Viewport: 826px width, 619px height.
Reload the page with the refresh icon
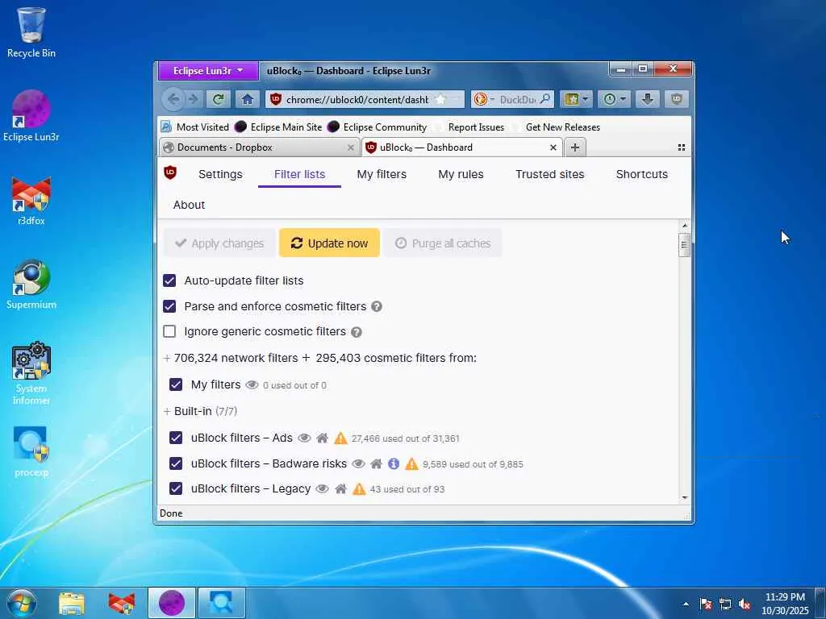(218, 99)
